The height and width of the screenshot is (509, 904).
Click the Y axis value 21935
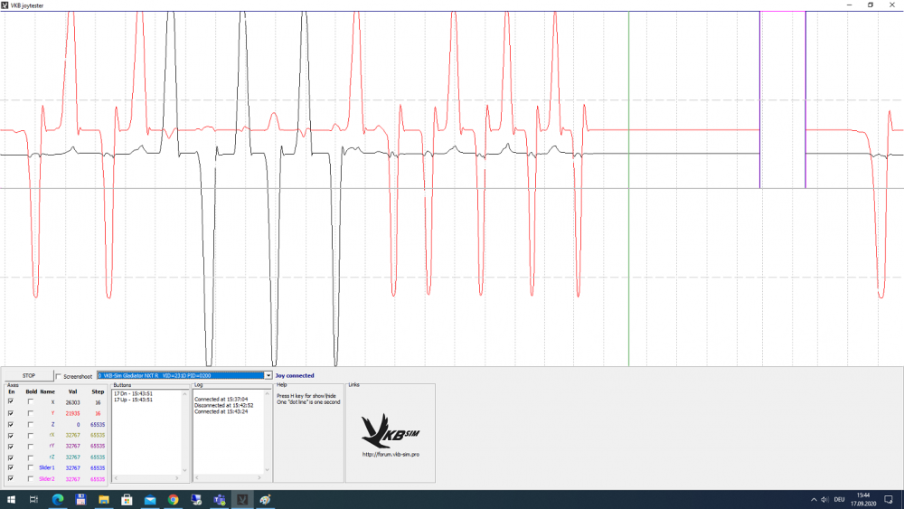72,413
